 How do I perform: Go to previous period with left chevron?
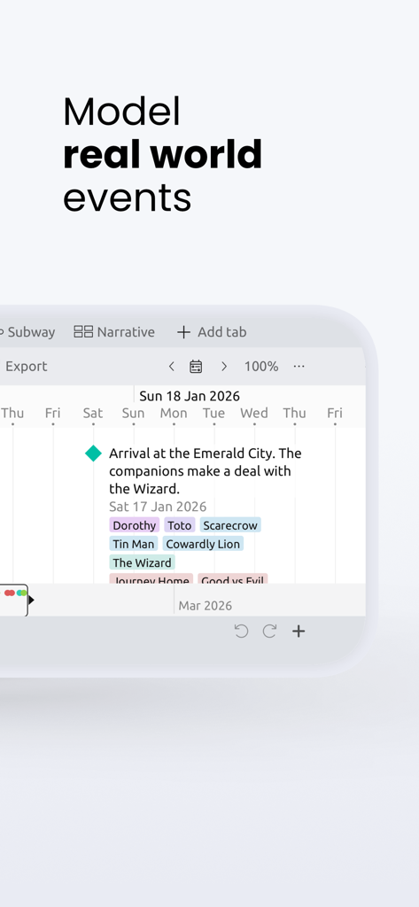click(171, 366)
